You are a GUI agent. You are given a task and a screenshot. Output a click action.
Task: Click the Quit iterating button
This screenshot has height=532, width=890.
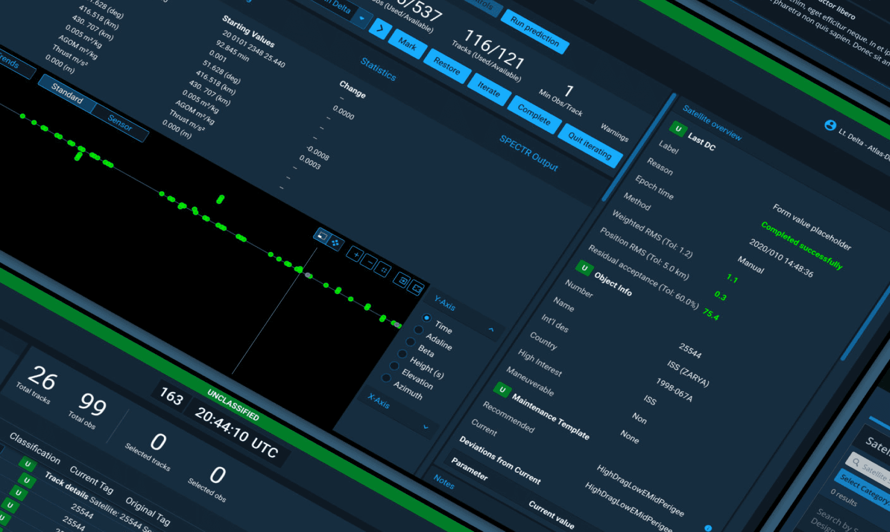(590, 144)
